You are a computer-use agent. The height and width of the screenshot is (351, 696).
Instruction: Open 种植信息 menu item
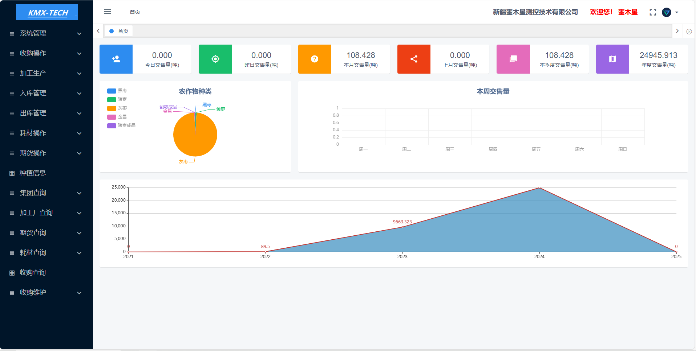33,173
